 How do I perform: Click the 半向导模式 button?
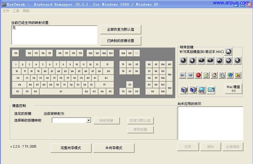click(x=114, y=148)
